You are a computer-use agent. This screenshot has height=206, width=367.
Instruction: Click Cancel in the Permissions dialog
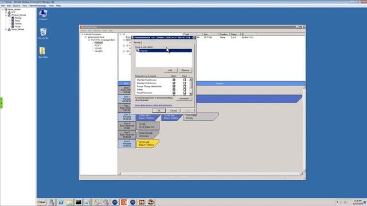coord(173,110)
